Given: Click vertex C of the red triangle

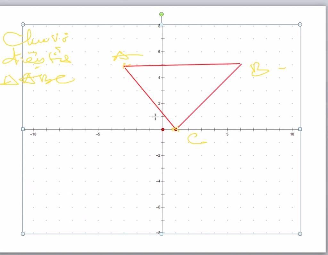Looking at the screenshot, I should pos(176,129).
